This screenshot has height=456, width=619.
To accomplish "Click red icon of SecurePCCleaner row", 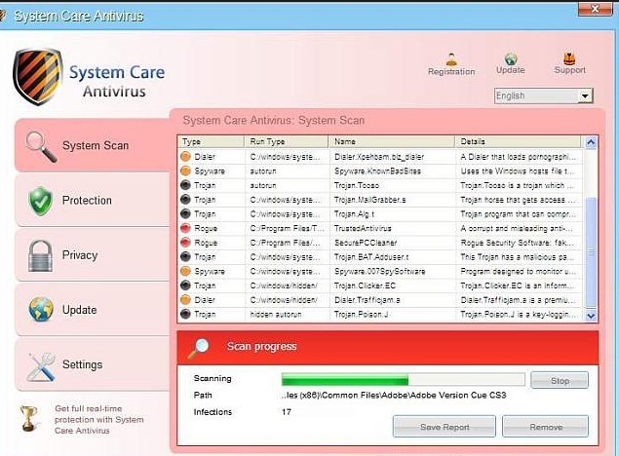I will click(185, 243).
